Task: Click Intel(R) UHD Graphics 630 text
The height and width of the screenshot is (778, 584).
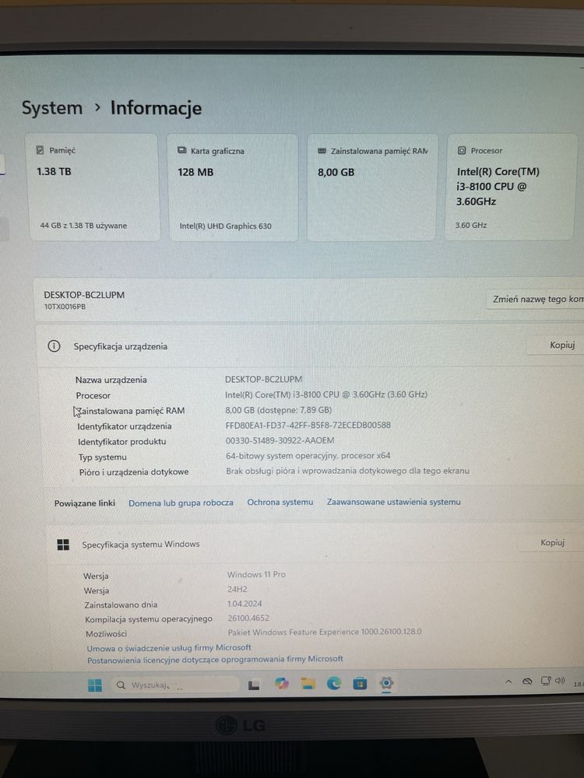Action: pyautogui.click(x=226, y=226)
